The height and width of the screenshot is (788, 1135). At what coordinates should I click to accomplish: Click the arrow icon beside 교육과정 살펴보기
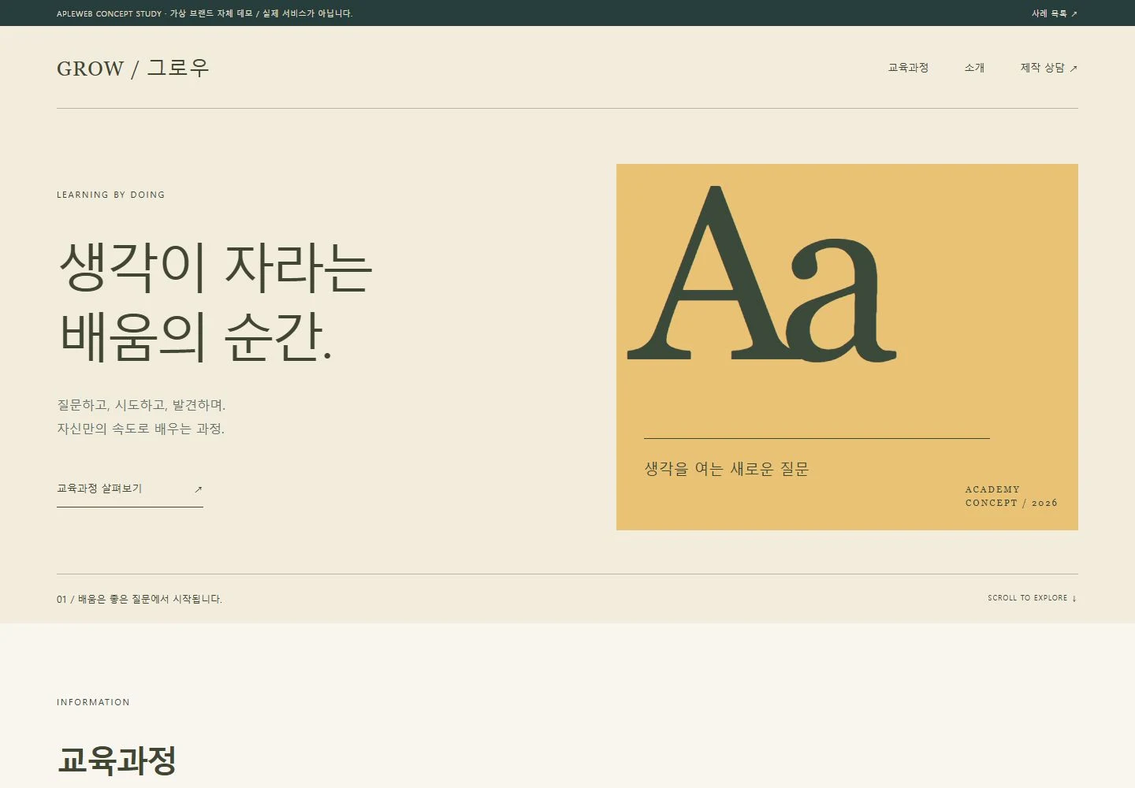199,489
